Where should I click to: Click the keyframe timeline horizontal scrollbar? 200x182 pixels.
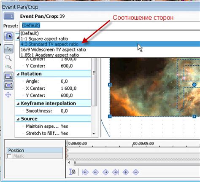pos(136,163)
